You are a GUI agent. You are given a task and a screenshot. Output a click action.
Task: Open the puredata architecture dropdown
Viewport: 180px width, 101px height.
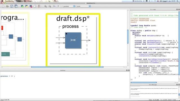click(x=69, y=6)
